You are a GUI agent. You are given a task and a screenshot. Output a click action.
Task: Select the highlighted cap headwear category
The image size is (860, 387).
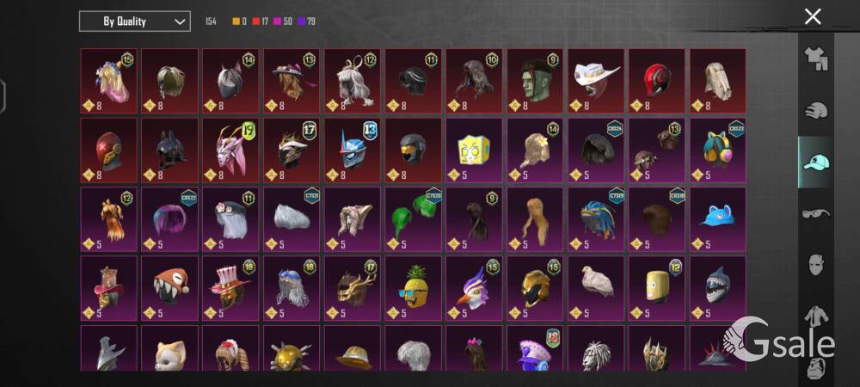(x=816, y=163)
